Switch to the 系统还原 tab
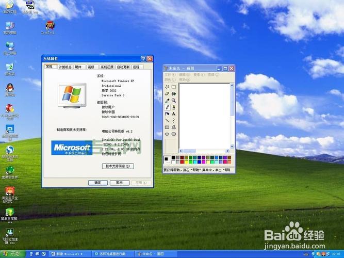Screen dimensions: 344x258 [x=107, y=67]
